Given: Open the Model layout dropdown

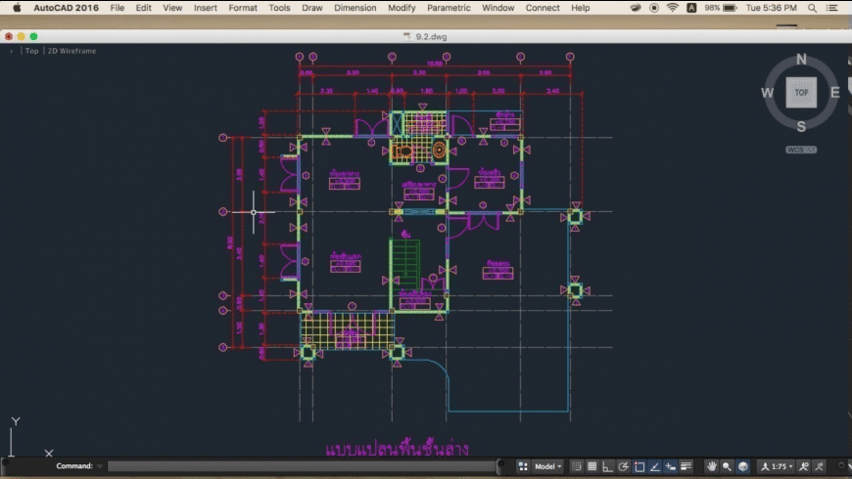Looking at the screenshot, I should (x=547, y=467).
